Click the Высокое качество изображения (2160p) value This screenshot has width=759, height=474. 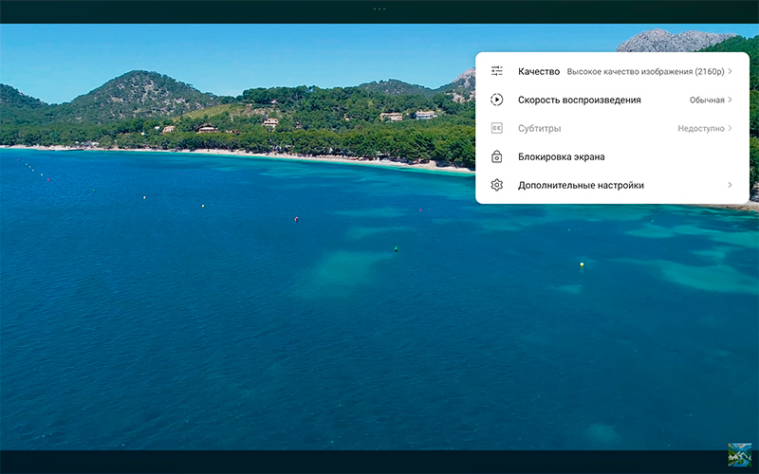pos(645,71)
